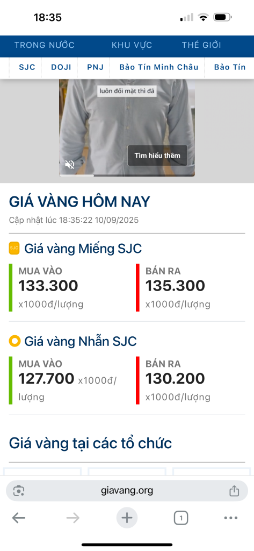Screen dimensions: 254x551
Task: Switch to the TRONG NƯỚC tab
Action: (x=44, y=45)
